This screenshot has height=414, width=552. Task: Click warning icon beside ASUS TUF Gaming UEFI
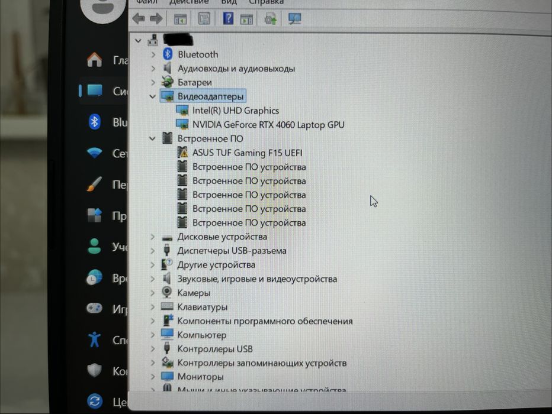click(x=182, y=153)
